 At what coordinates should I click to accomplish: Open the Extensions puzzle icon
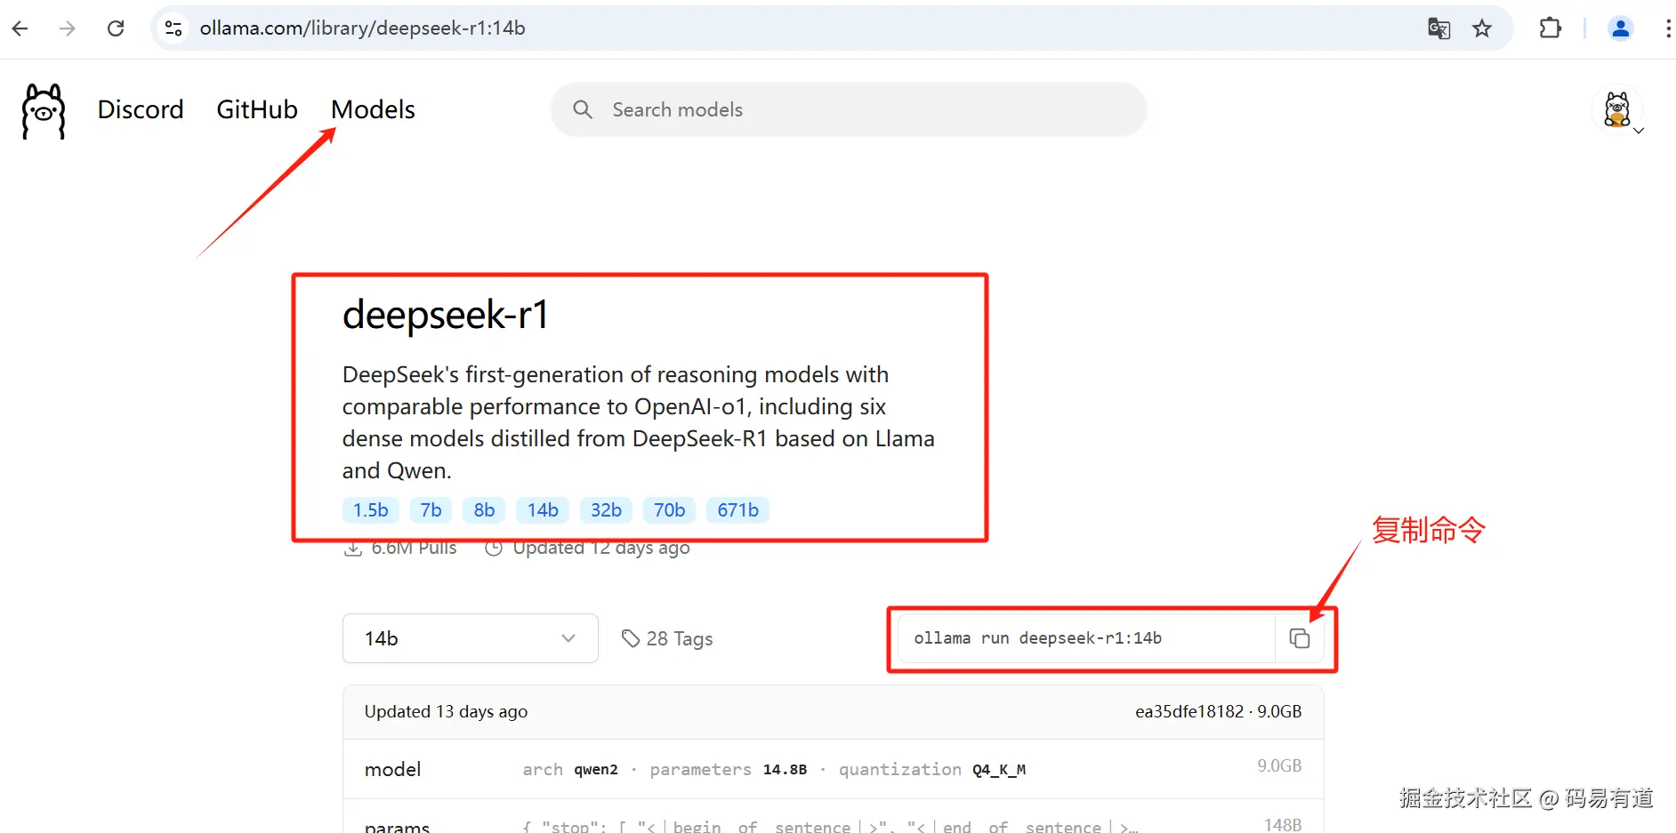pyautogui.click(x=1550, y=28)
